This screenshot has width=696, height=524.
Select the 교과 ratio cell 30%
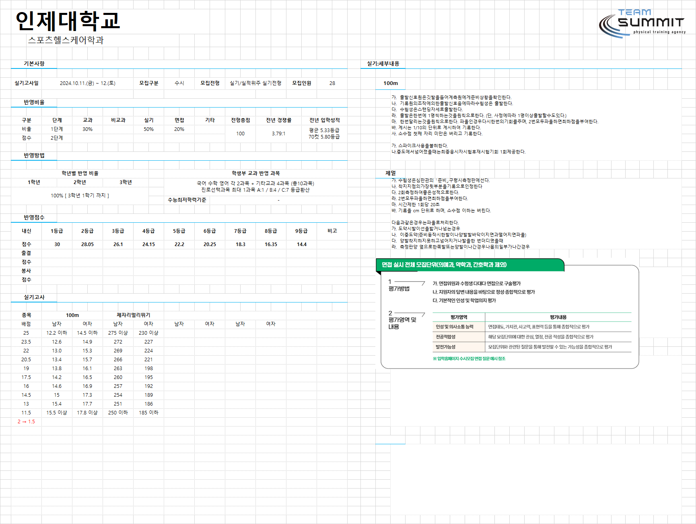pos(88,129)
